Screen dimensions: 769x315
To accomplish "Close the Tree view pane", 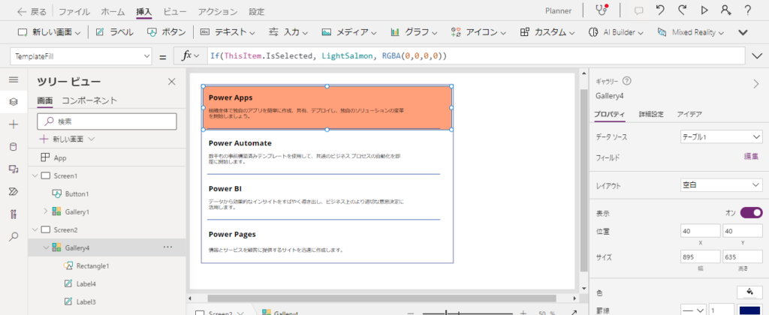I will point(172,82).
